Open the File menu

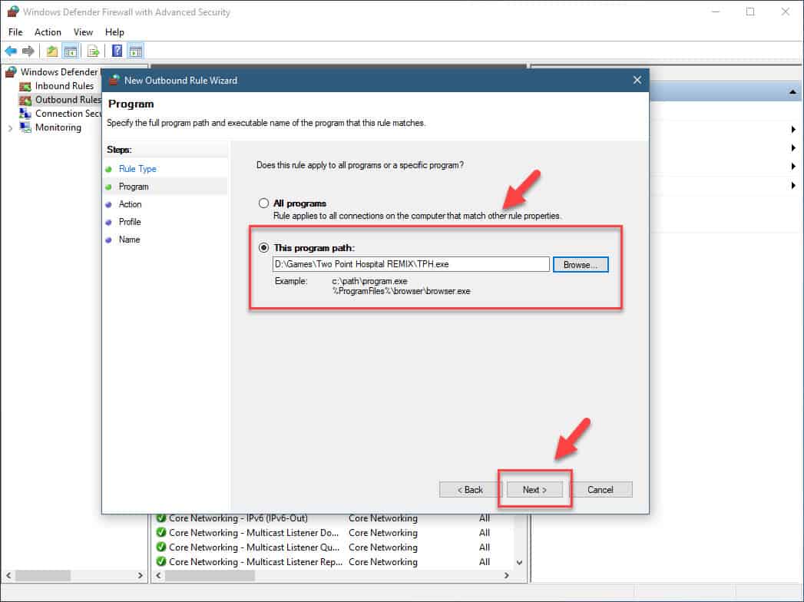coord(15,31)
